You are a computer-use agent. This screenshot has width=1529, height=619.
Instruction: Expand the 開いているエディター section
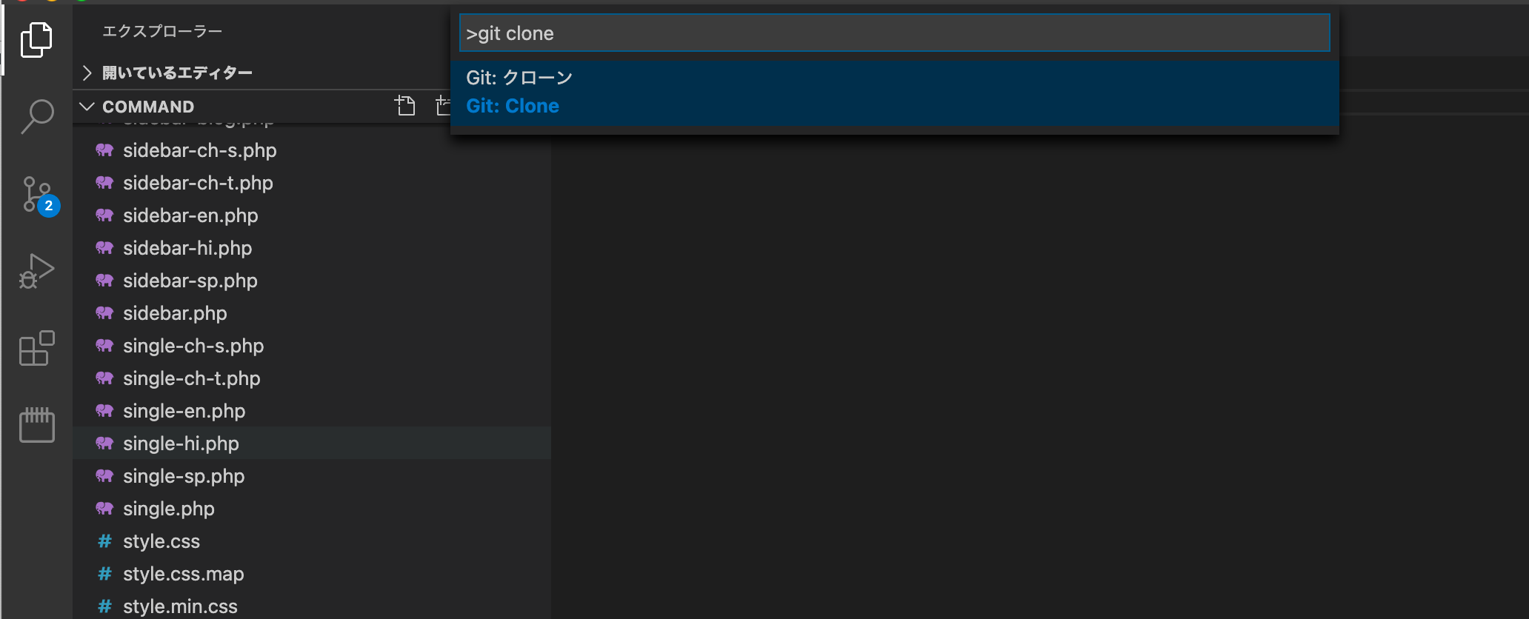coord(87,73)
